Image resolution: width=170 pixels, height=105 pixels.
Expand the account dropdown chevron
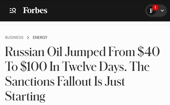pyautogui.click(x=162, y=11)
